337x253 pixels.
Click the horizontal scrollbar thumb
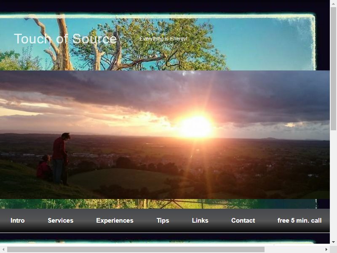(x=136, y=249)
